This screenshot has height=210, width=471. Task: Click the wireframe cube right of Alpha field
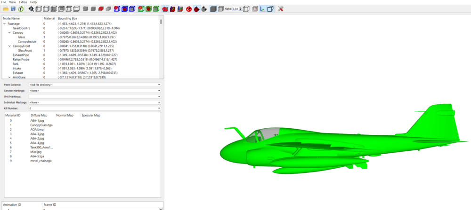pyautogui.click(x=246, y=9)
